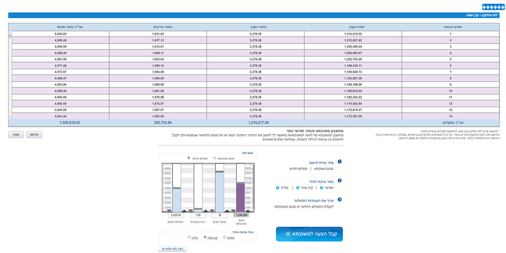506x253 pixels.
Task: Click up arrow under annual interest bar
Action: click(205, 211)
